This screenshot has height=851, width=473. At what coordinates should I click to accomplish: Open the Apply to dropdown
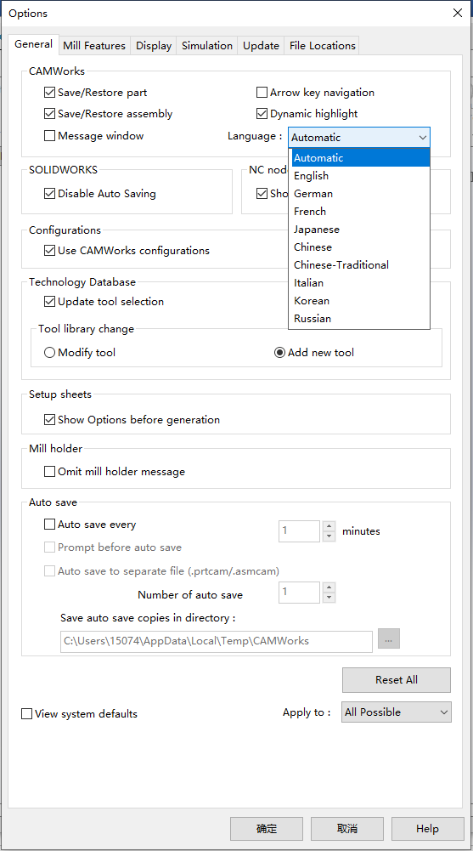(397, 712)
